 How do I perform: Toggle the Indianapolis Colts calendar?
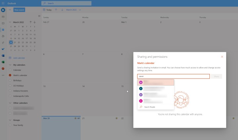click(x=10, y=96)
